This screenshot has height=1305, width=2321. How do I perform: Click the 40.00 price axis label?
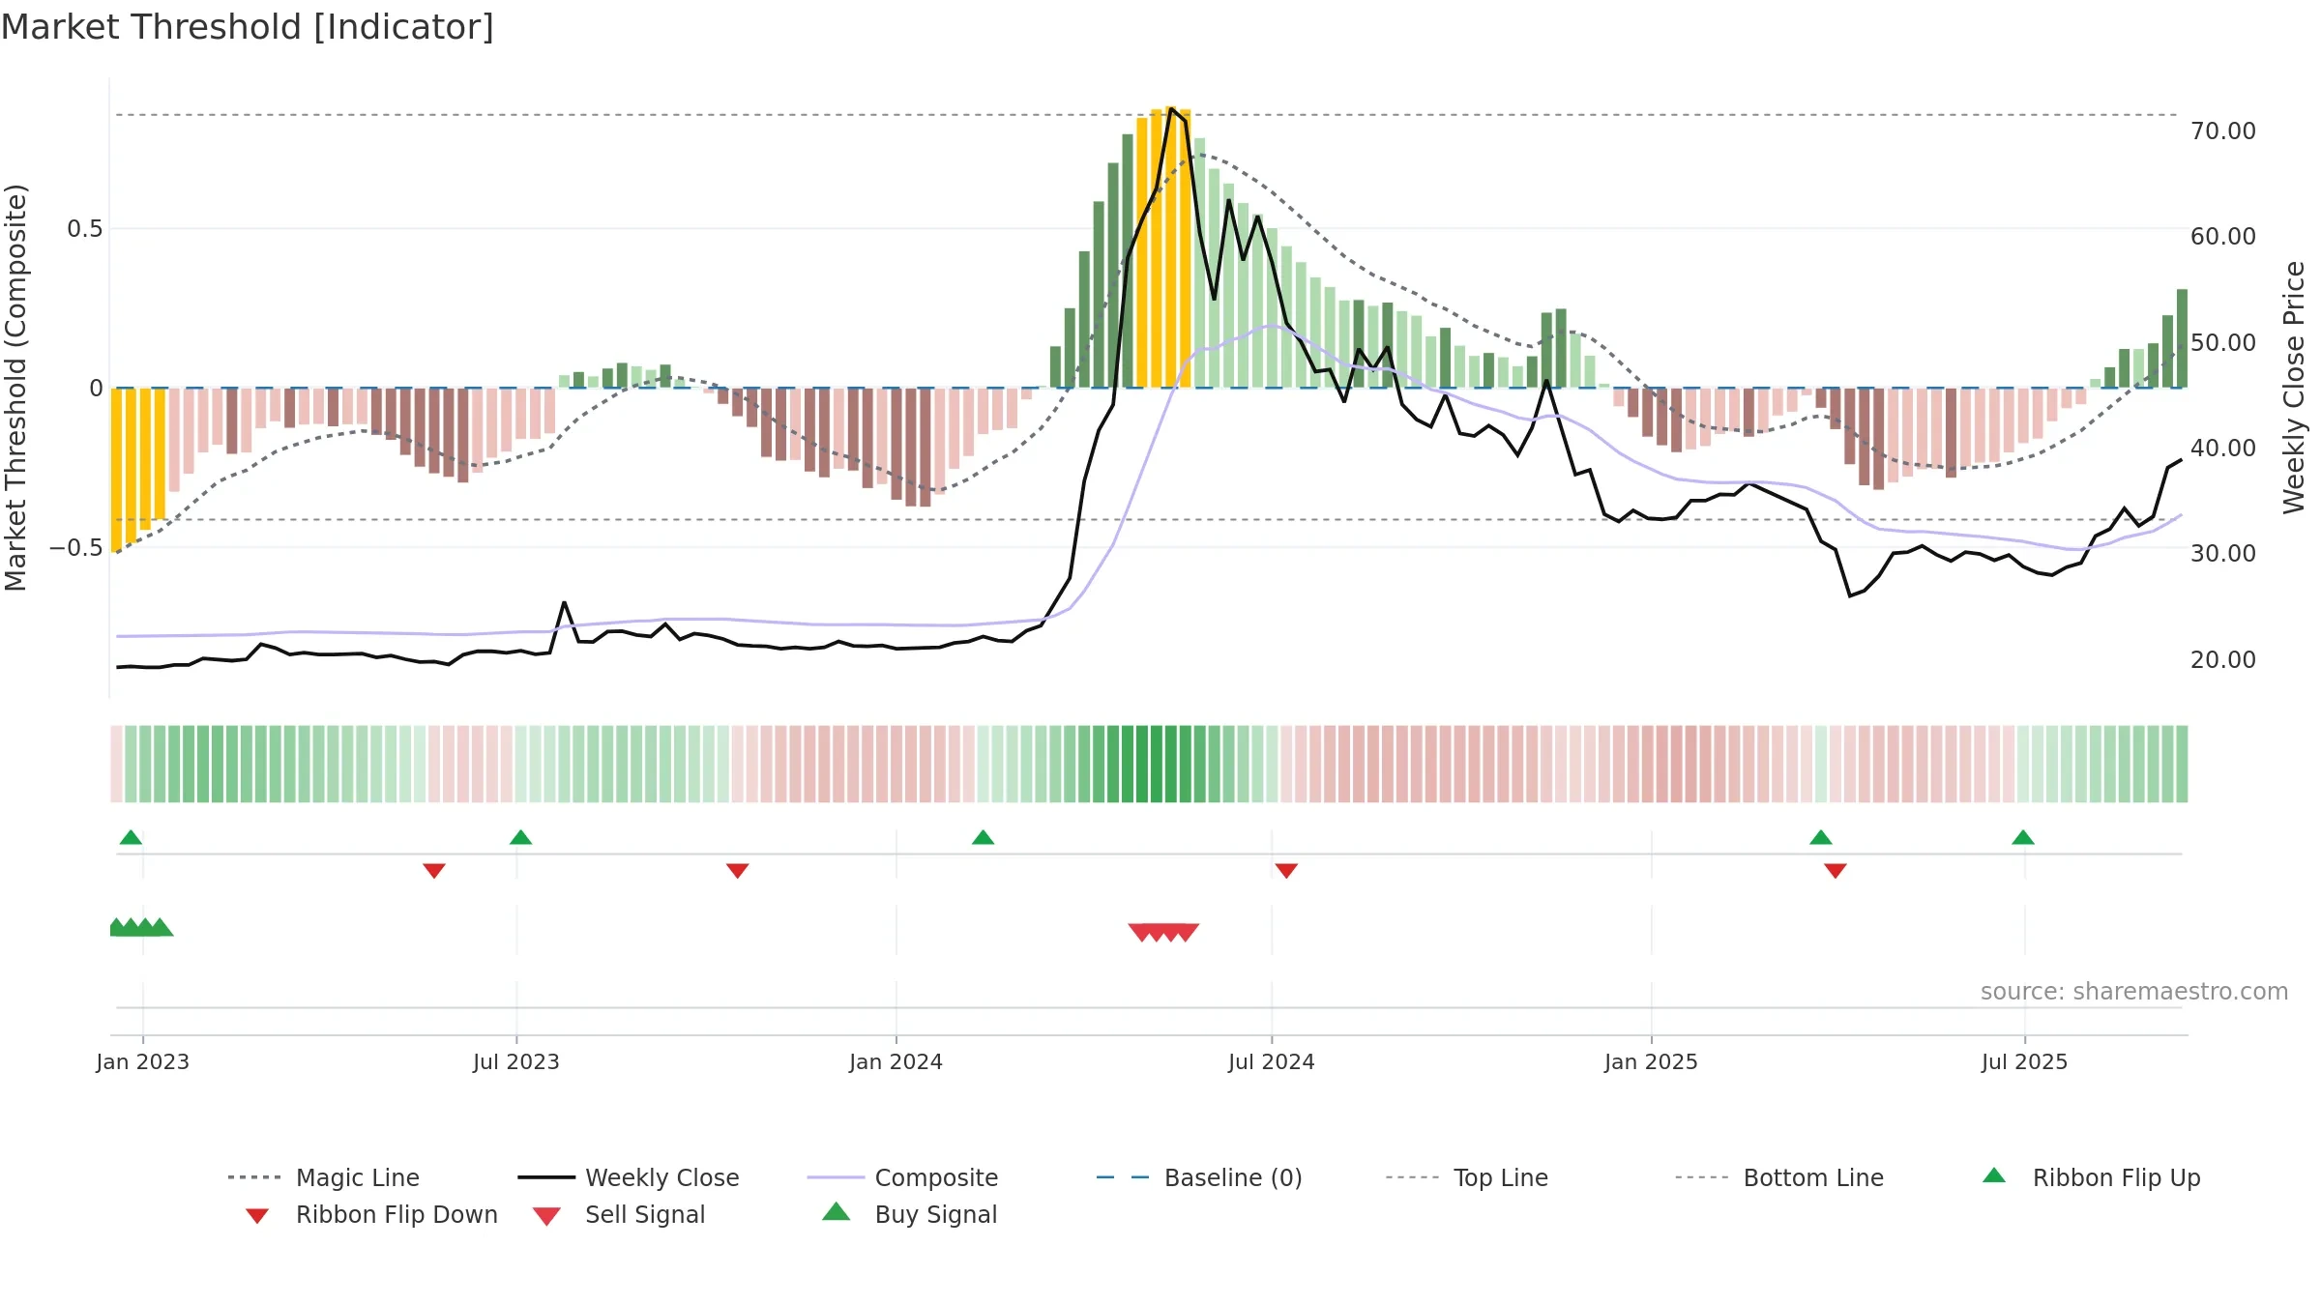click(2223, 448)
